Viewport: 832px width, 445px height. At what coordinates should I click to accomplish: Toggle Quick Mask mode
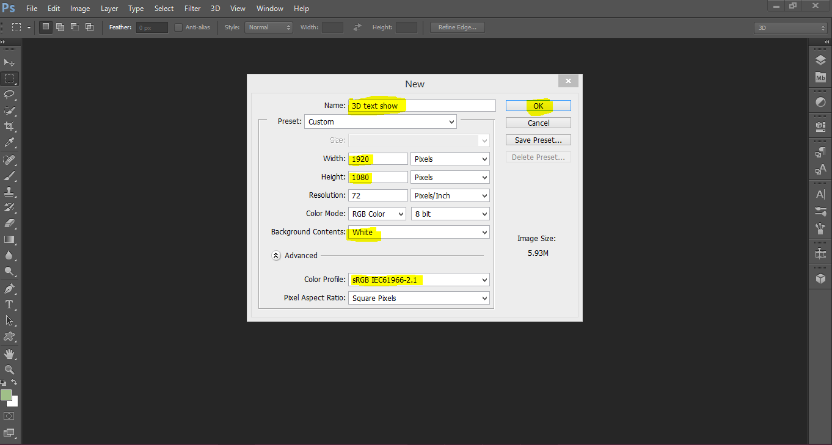[x=9, y=416]
